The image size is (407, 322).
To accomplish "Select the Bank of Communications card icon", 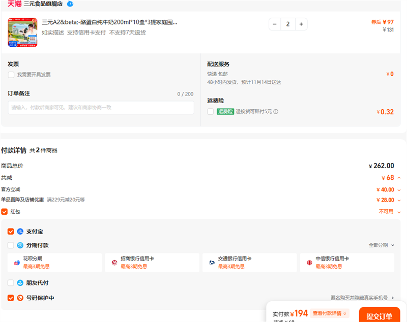I will click(x=212, y=263).
